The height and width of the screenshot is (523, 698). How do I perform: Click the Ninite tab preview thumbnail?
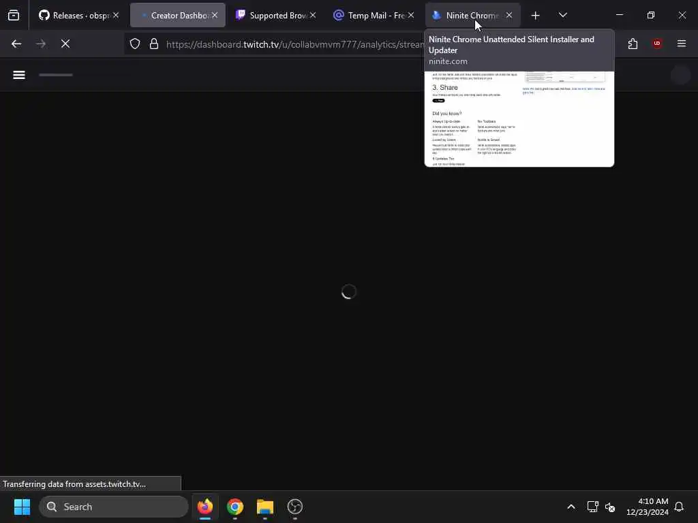click(519, 119)
